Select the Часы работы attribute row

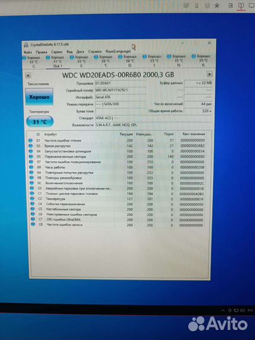pos(117,167)
